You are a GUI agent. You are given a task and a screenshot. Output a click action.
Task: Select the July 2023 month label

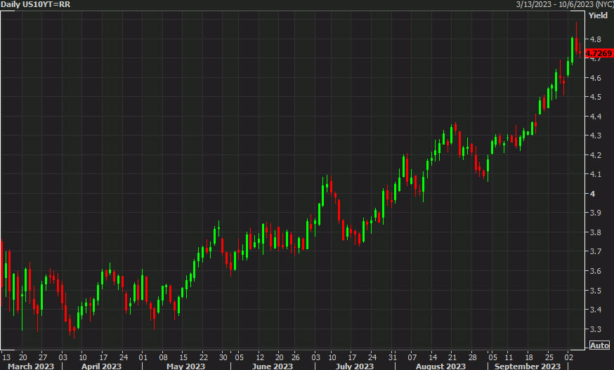tap(355, 366)
